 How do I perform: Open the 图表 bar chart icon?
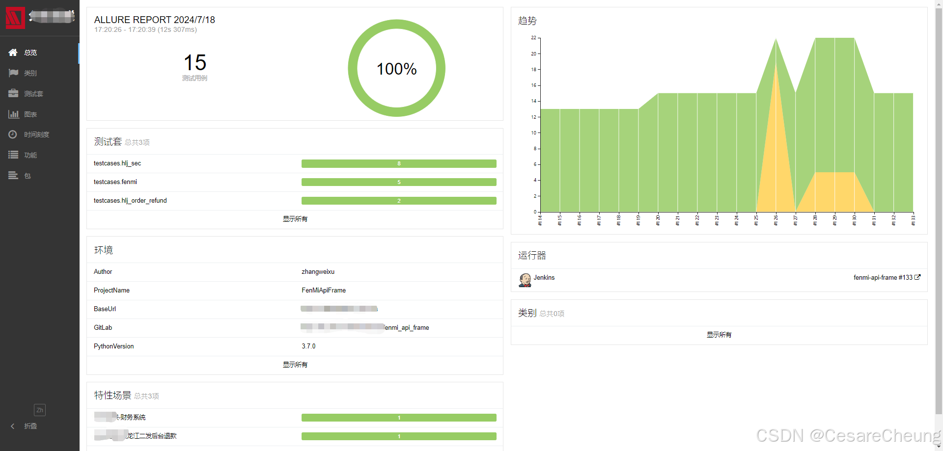(13, 114)
